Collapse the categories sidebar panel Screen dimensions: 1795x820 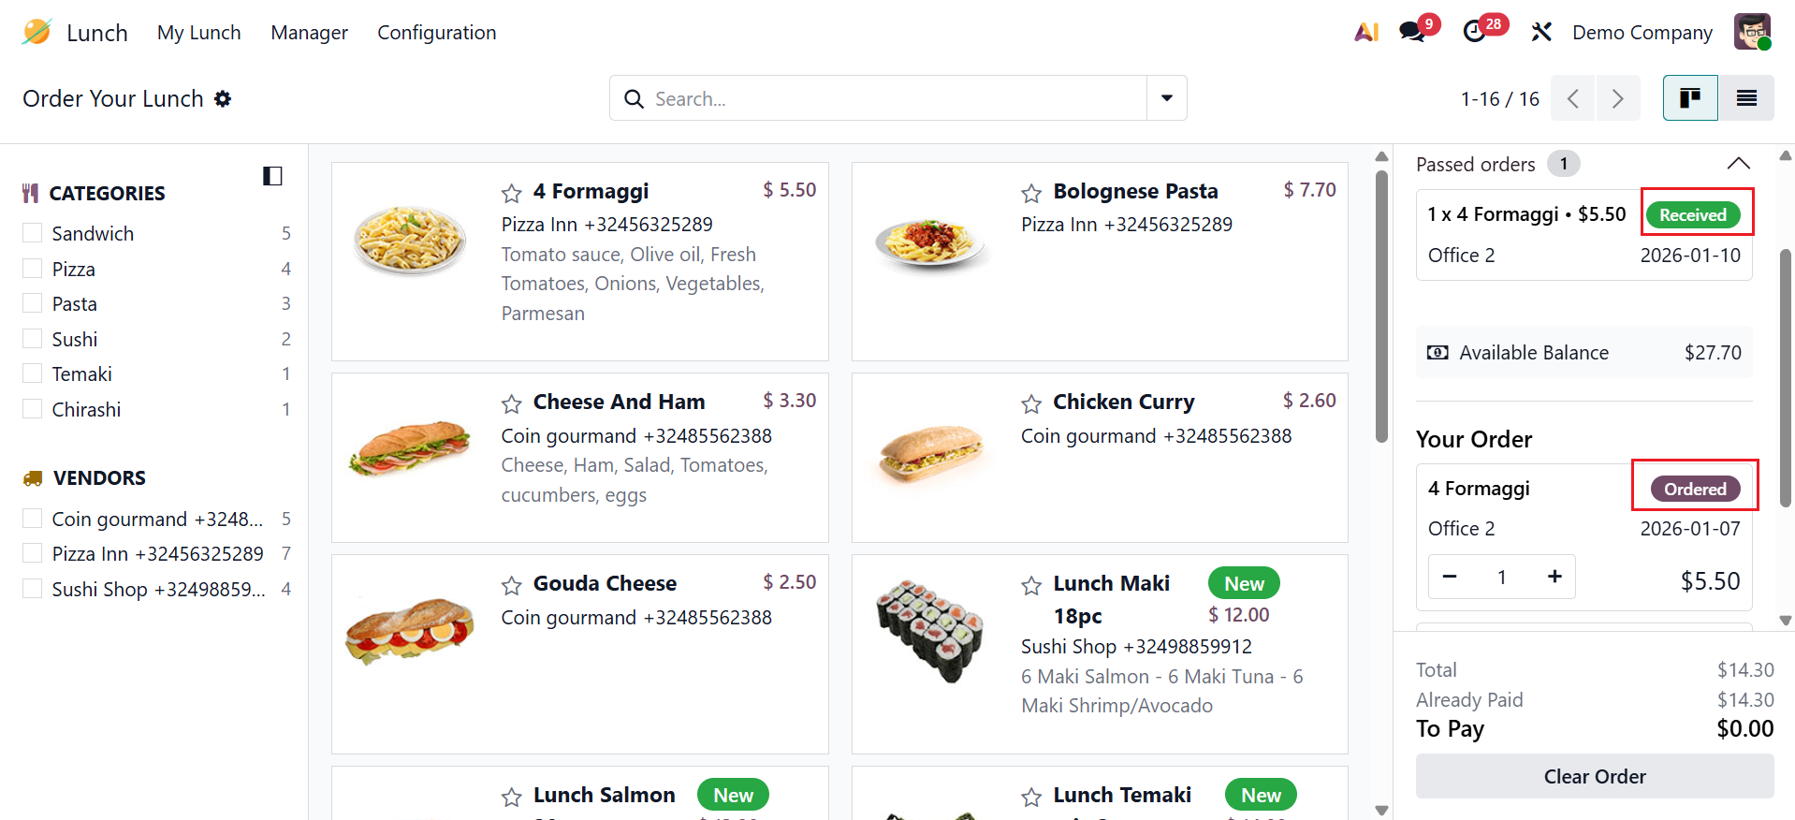[272, 176]
